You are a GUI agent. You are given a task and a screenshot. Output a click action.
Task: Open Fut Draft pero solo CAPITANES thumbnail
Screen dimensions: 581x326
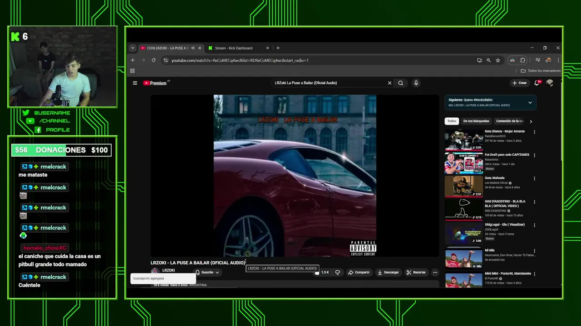[x=463, y=163]
